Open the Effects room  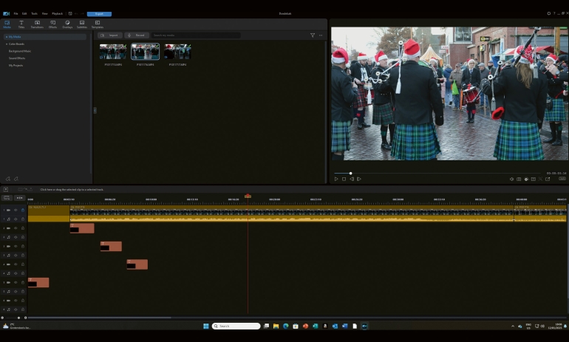[x=52, y=24]
